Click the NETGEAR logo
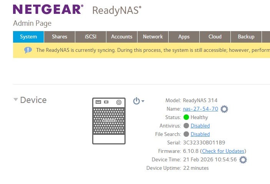The image size is (270, 184). coord(48,9)
